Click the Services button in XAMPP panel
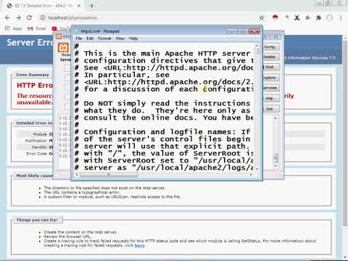The width and height of the screenshot is (348, 261). (270, 88)
